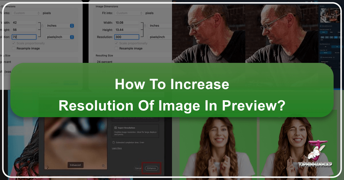Follow the Learn More link
Image resolution: width=344 pixels, height=180 pixels.
tap(117, 148)
